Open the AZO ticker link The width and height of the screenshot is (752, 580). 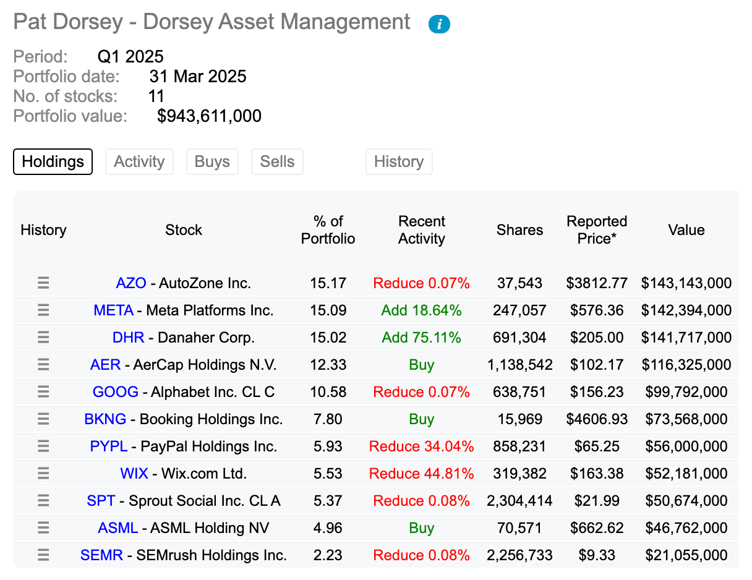coord(131,283)
